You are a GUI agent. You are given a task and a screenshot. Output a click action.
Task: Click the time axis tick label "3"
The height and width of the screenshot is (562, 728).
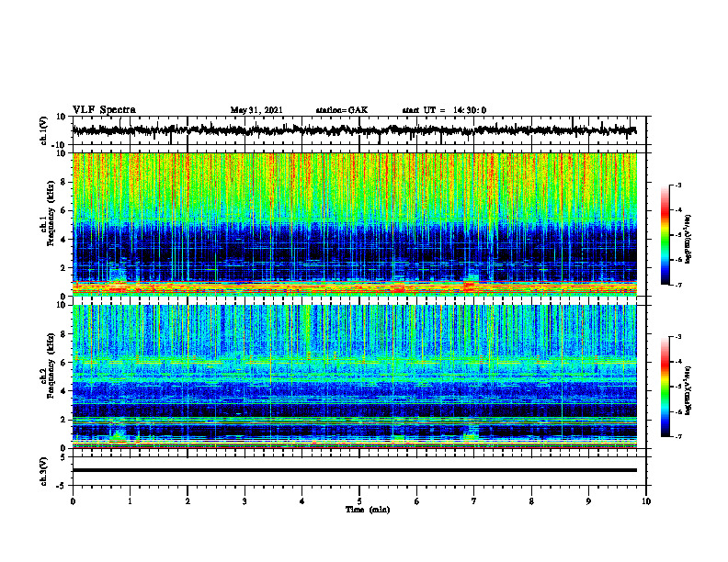pos(245,501)
